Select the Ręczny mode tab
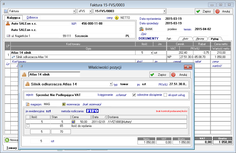236x153 pixels. point(200,39)
